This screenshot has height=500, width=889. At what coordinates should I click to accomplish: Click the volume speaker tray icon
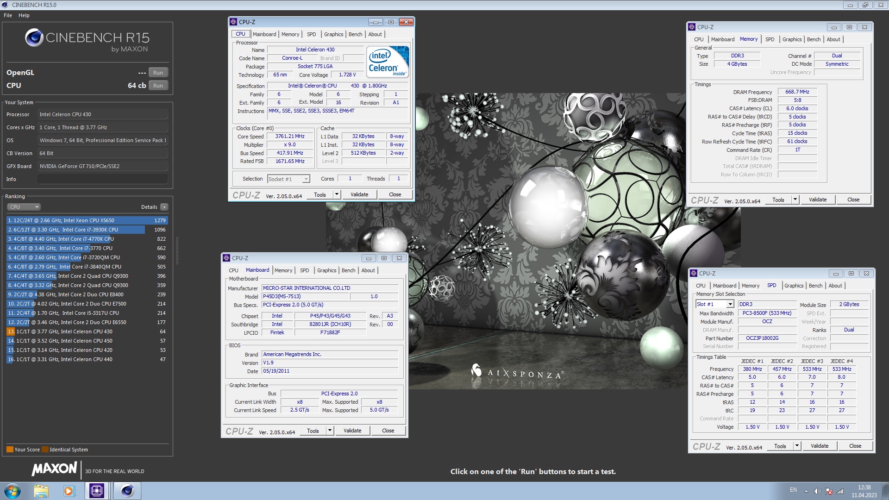817,491
